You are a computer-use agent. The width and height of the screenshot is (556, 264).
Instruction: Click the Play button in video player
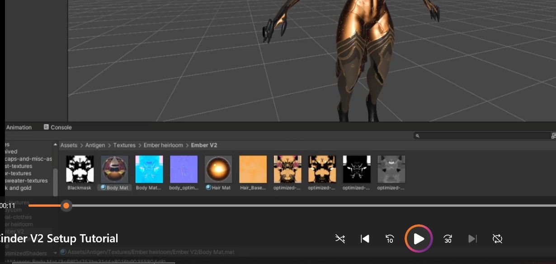[419, 239]
